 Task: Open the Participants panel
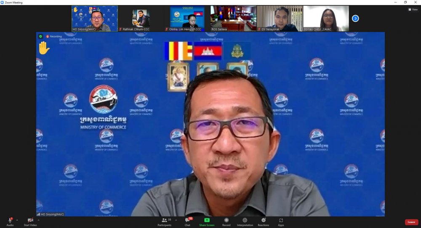(x=164, y=221)
